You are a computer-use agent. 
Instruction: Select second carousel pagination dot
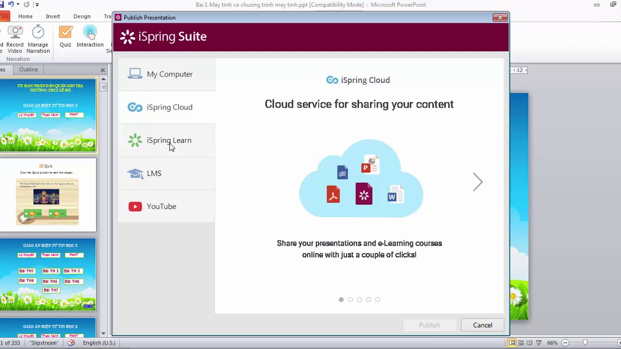pyautogui.click(x=350, y=300)
